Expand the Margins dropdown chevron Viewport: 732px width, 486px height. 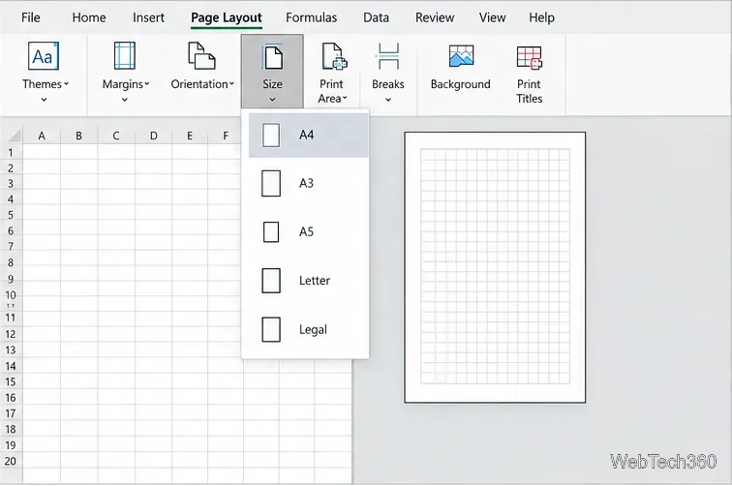[x=125, y=100]
